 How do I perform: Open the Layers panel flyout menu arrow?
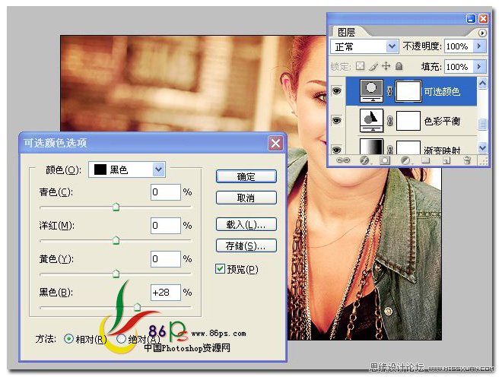pos(482,33)
